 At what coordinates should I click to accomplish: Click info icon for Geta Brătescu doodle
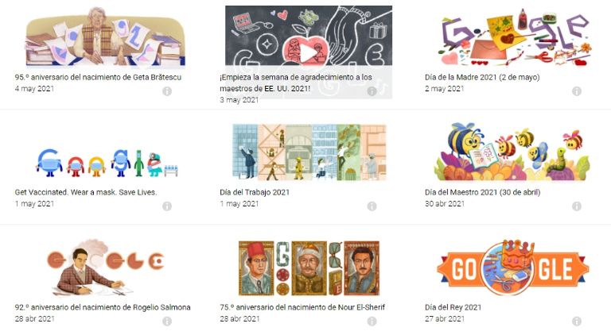tap(167, 91)
